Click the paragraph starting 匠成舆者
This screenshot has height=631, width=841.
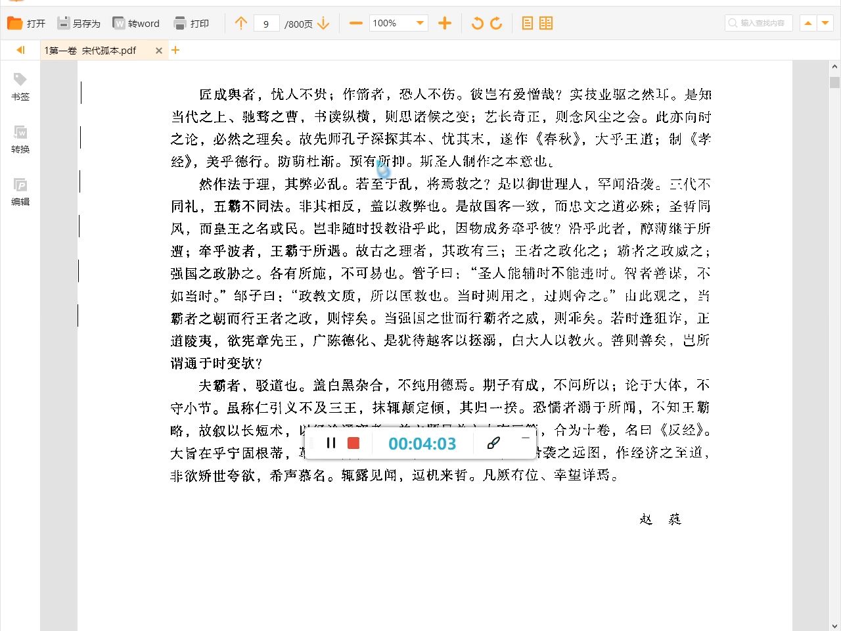click(x=441, y=128)
